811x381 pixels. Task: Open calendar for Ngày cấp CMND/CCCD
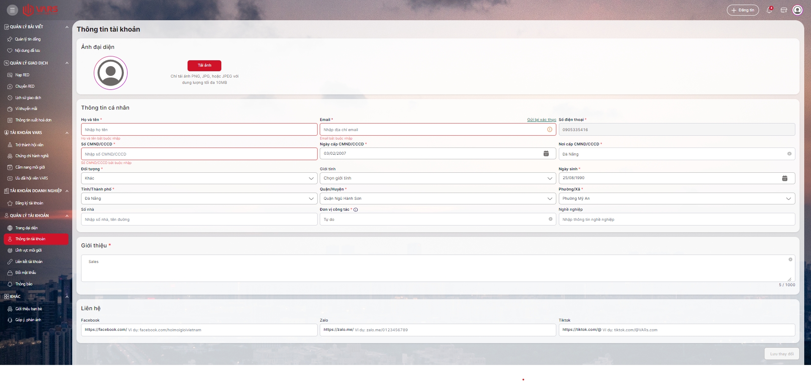tap(546, 153)
